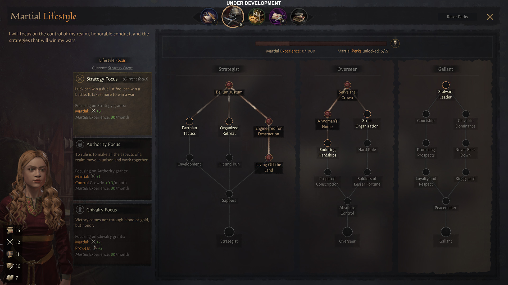Click the perk point counter badge
Viewport: 508px width, 285px height.
click(x=394, y=43)
